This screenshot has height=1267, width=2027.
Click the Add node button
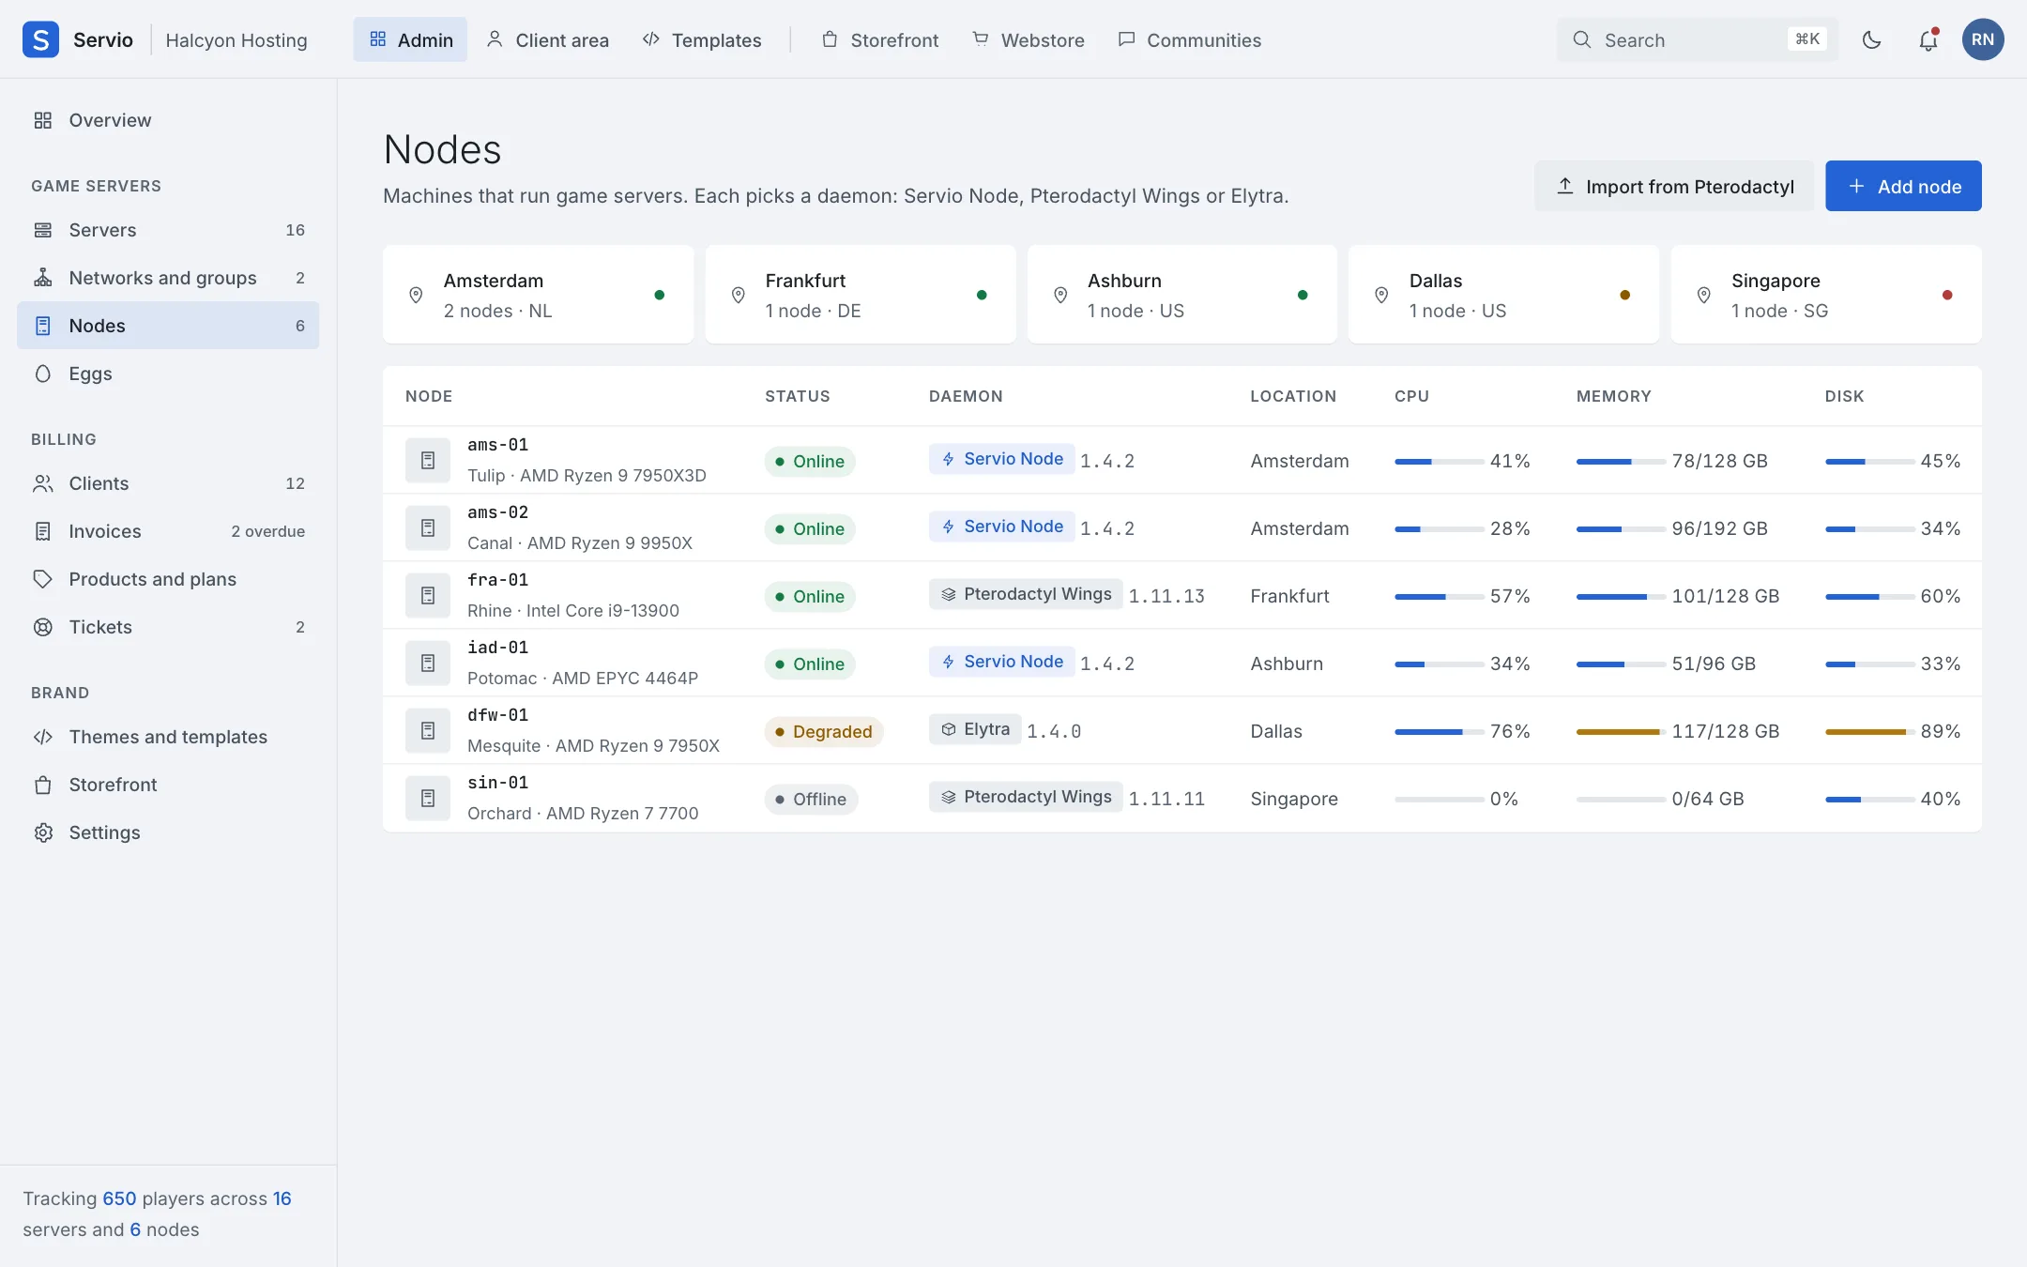[1903, 186]
